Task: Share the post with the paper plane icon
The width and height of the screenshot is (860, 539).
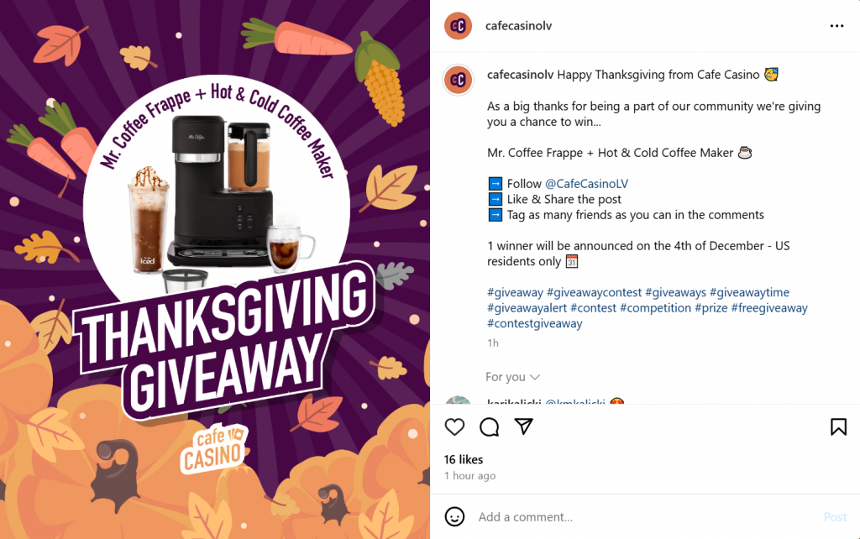Action: coord(523,426)
